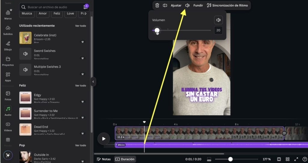Collapse the side panel with chevron arrow
Screen dimensions: 308x163
(x=93, y=81)
